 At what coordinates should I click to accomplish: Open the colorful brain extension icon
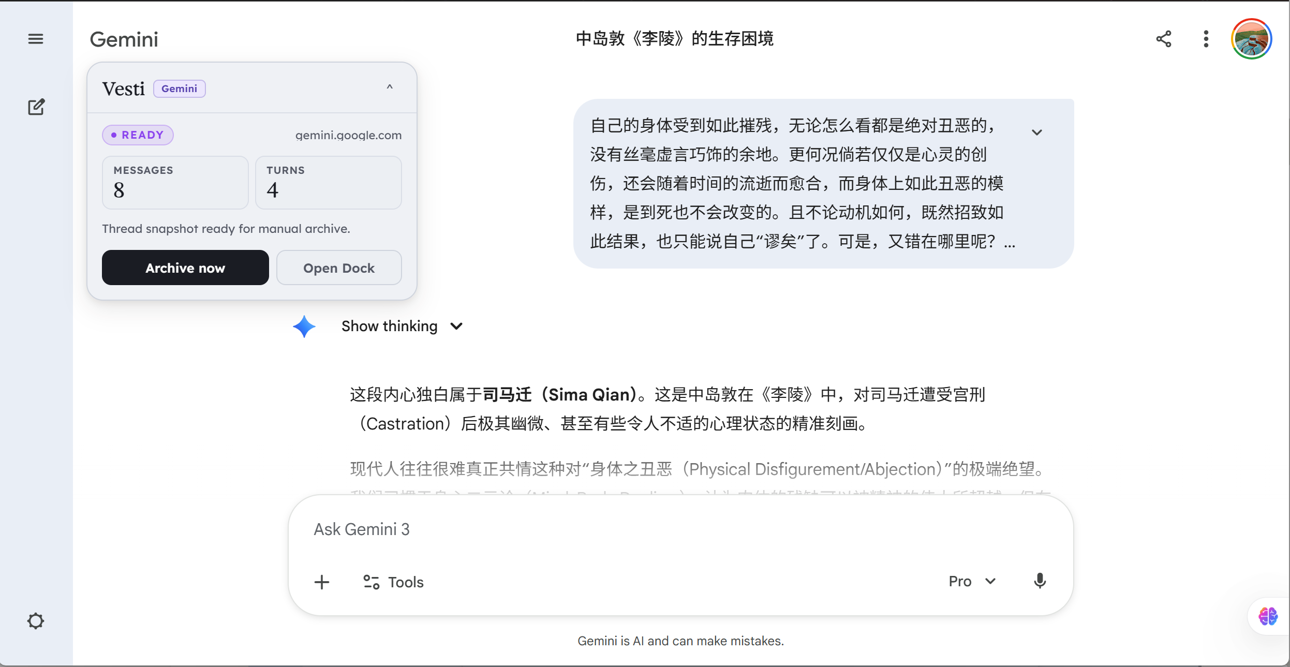point(1268,616)
